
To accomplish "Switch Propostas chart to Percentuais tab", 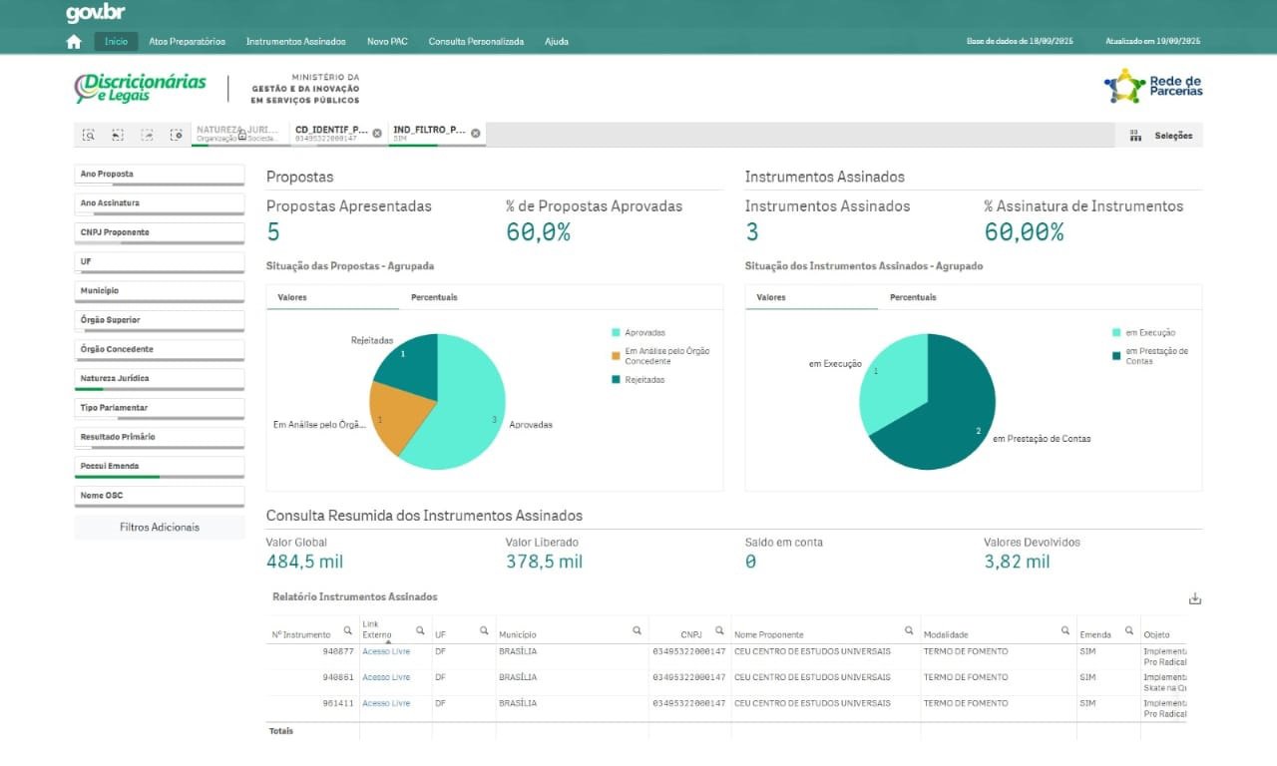I will 434,297.
